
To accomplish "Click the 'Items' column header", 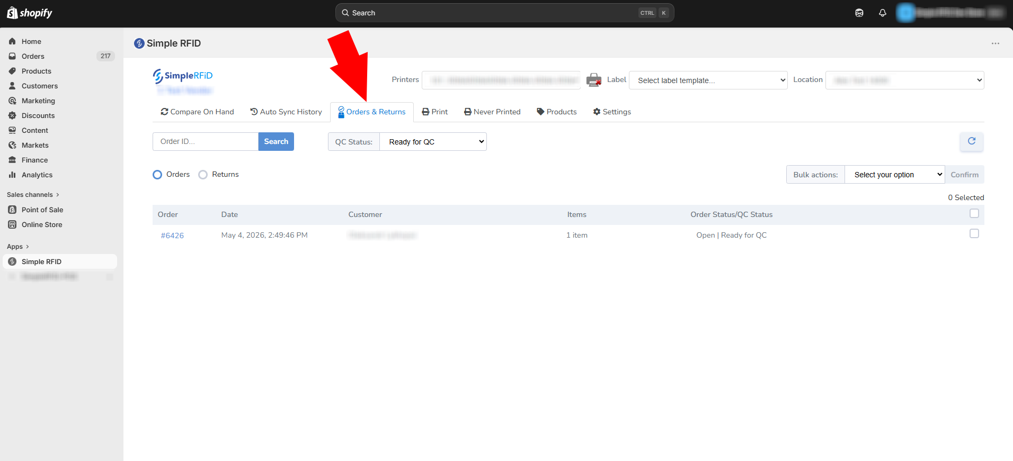I will (x=576, y=214).
